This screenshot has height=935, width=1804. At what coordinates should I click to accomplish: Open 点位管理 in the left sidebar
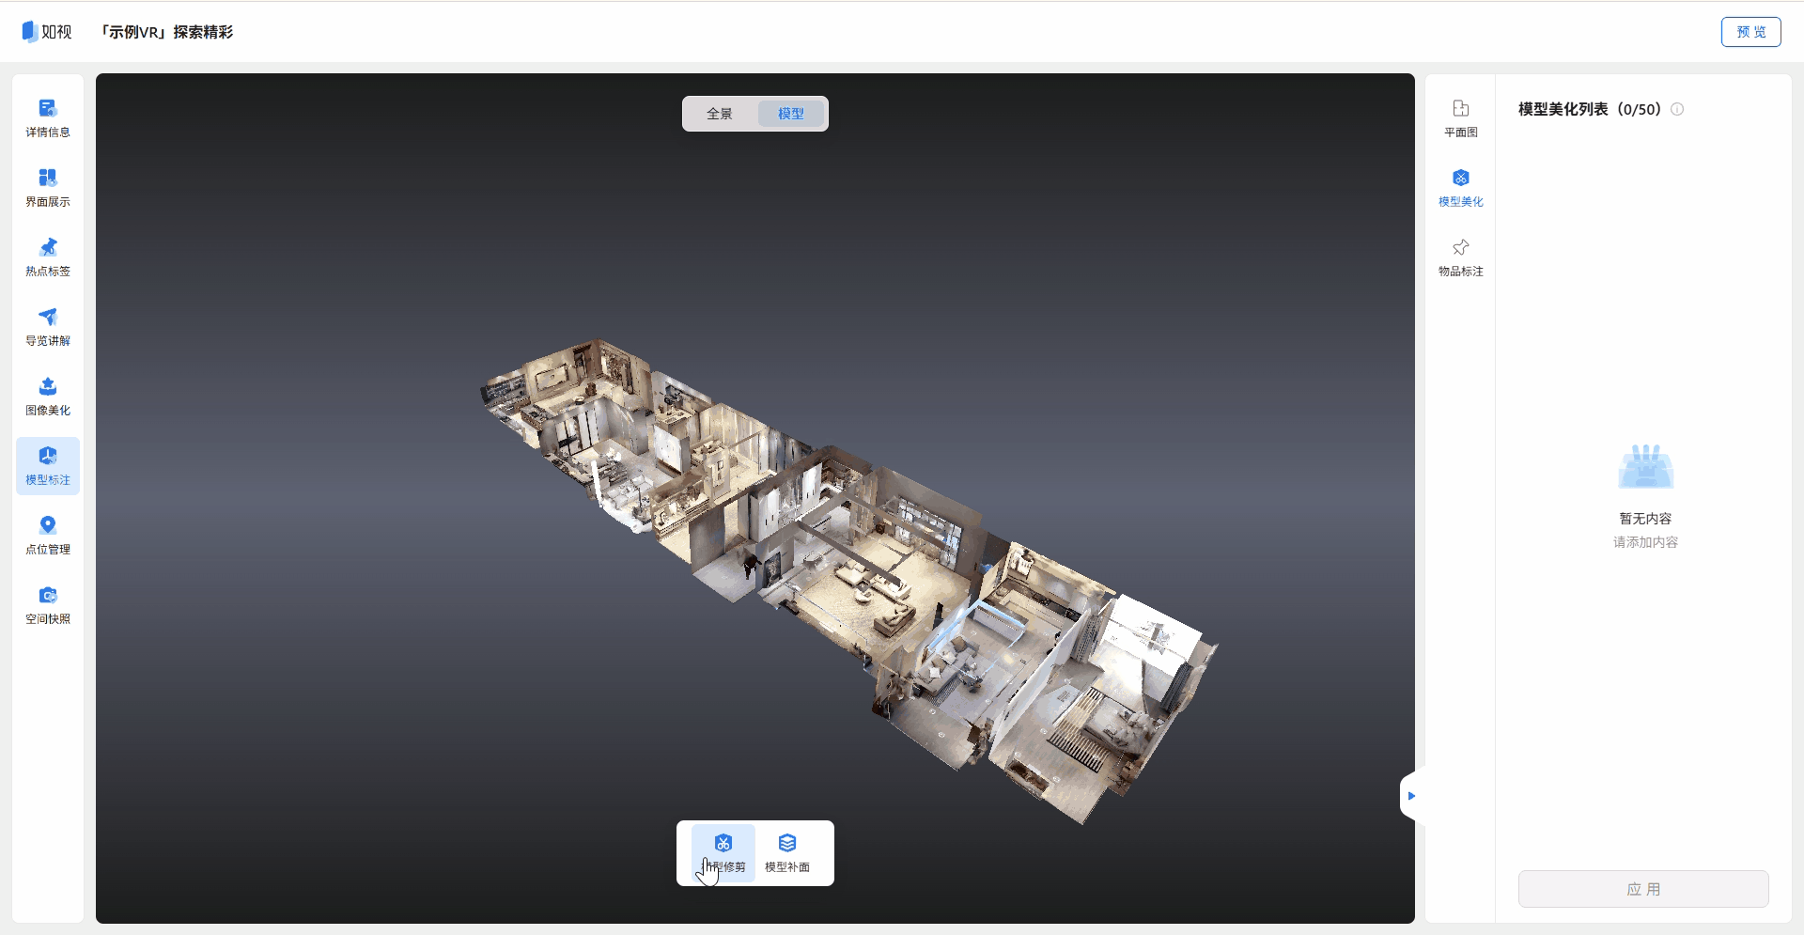pos(48,535)
